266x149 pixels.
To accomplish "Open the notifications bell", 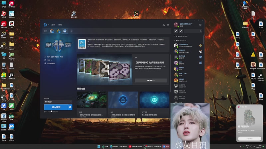I will tap(168, 25).
